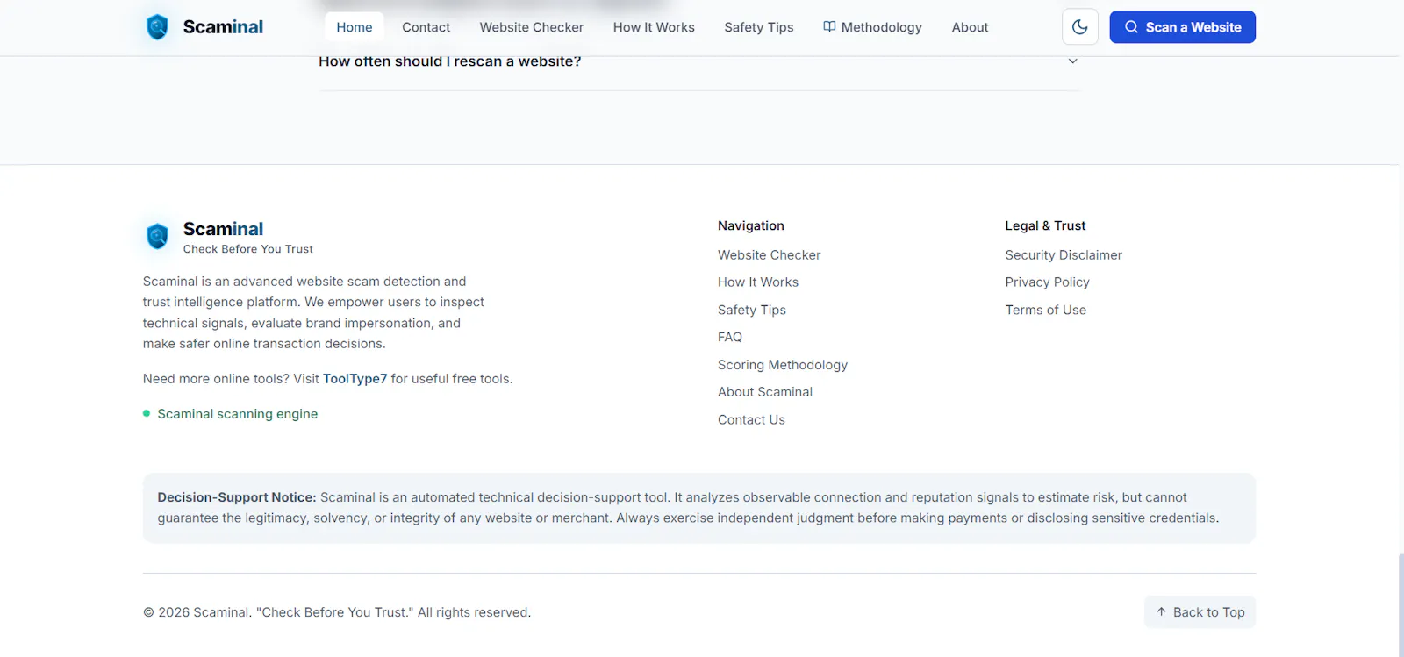Click the "Legal & Trust" footer heading

[1045, 225]
